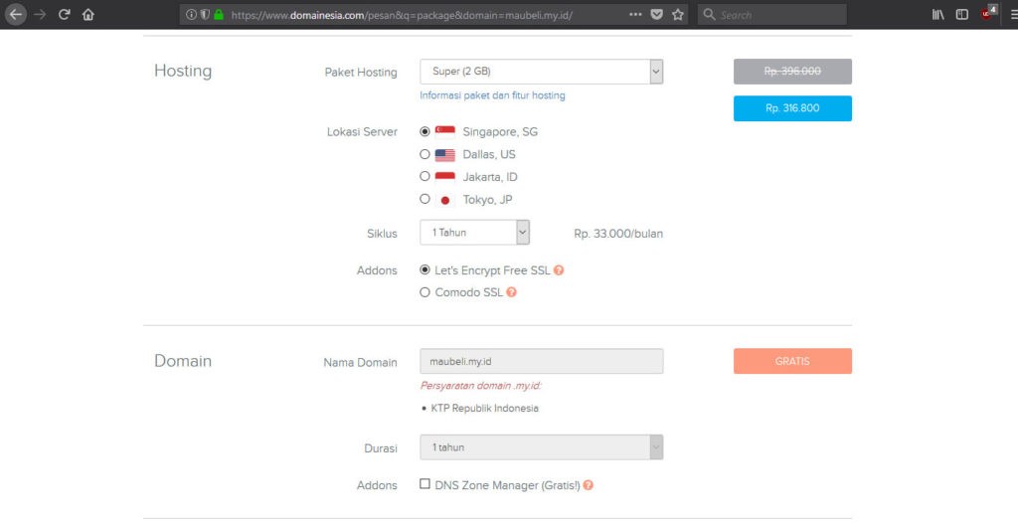The width and height of the screenshot is (1018, 524).
Task: Click the struck-through Rp. 396.000 button
Action: point(792,72)
